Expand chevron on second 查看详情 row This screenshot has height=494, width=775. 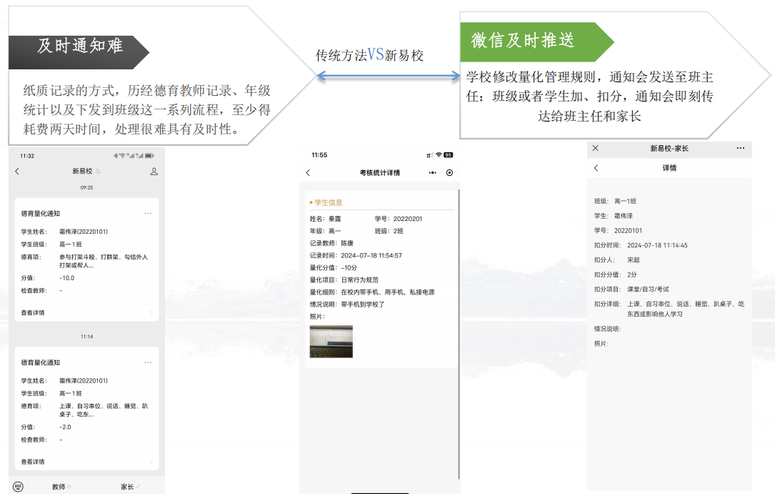pyautogui.click(x=151, y=462)
